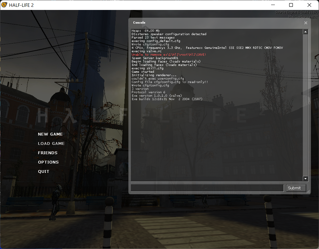Click the HALF-LIFE 2 window title text
The height and width of the screenshot is (249, 319).
[x=21, y=5]
